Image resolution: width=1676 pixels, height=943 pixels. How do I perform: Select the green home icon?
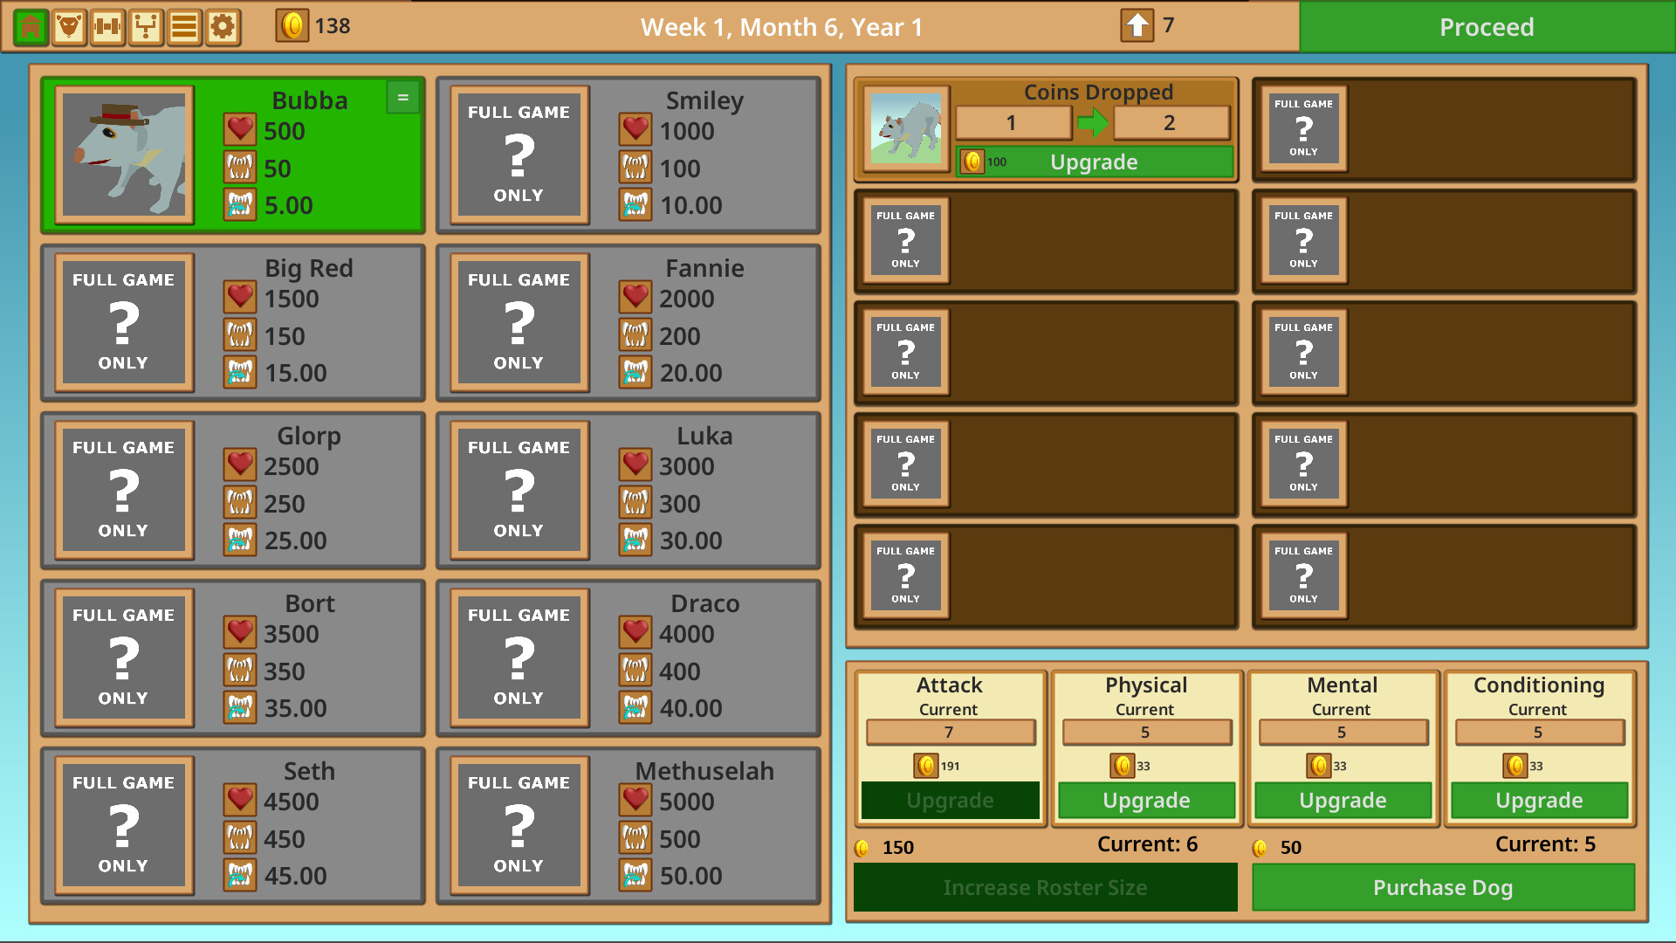click(x=31, y=27)
